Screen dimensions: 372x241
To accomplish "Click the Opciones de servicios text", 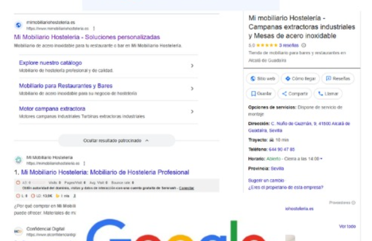I will coord(272,107).
